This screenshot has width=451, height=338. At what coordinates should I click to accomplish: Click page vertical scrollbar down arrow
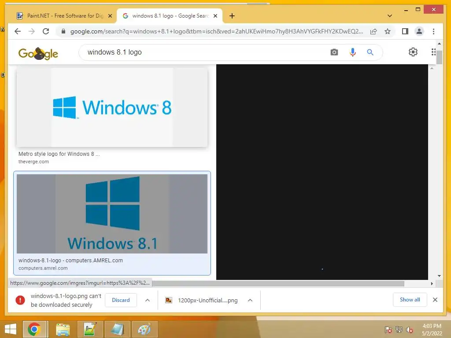tap(439, 276)
